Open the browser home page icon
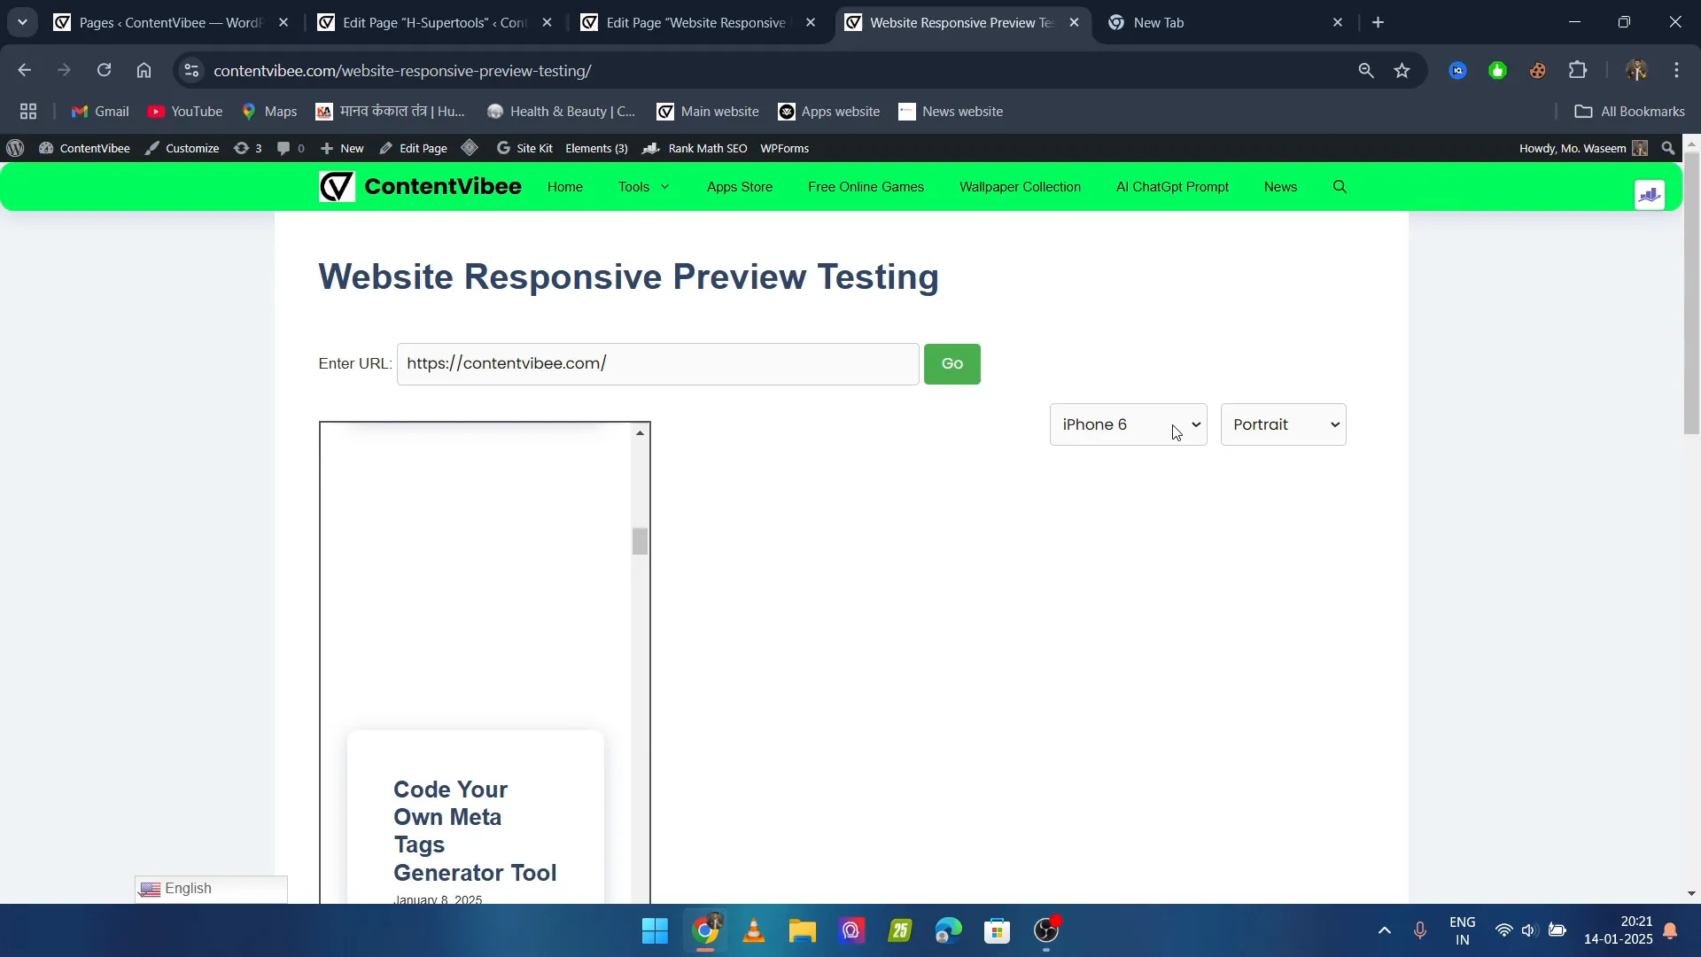Screen dimensions: 1701x957 pos(144,70)
